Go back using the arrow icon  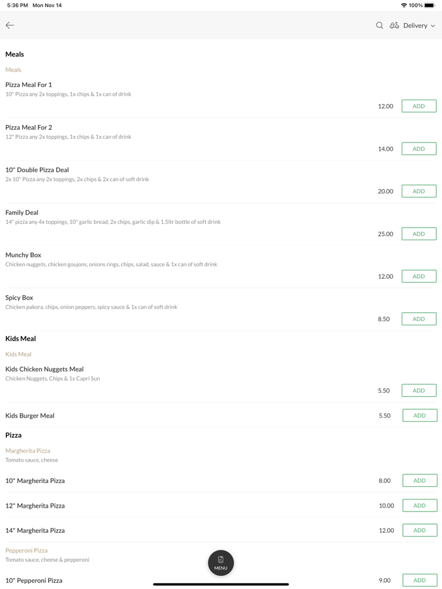click(x=10, y=25)
